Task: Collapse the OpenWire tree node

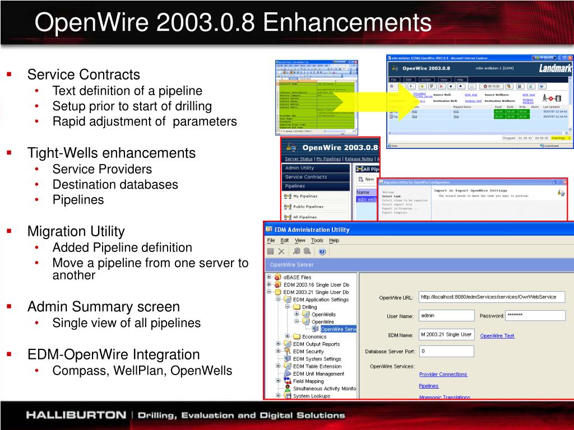Action: [x=297, y=321]
